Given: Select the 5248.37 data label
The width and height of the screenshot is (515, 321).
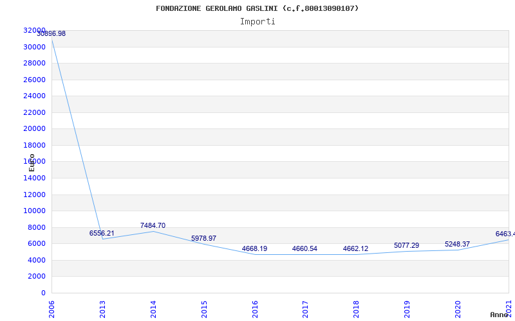Looking at the screenshot, I should pos(457,245).
